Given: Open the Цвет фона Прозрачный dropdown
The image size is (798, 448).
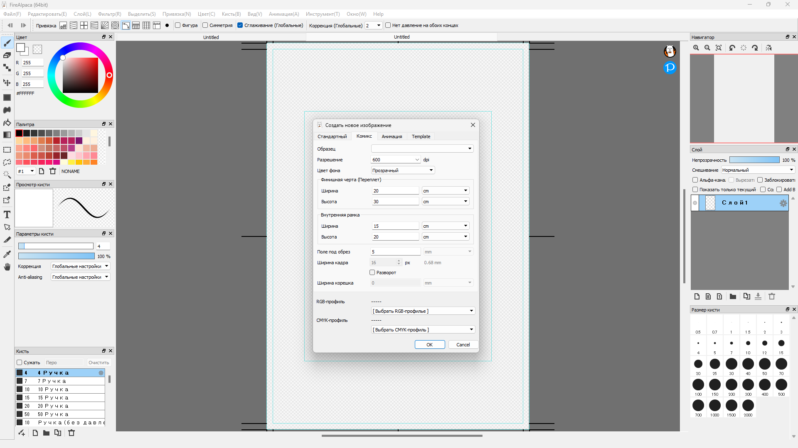Looking at the screenshot, I should [403, 170].
